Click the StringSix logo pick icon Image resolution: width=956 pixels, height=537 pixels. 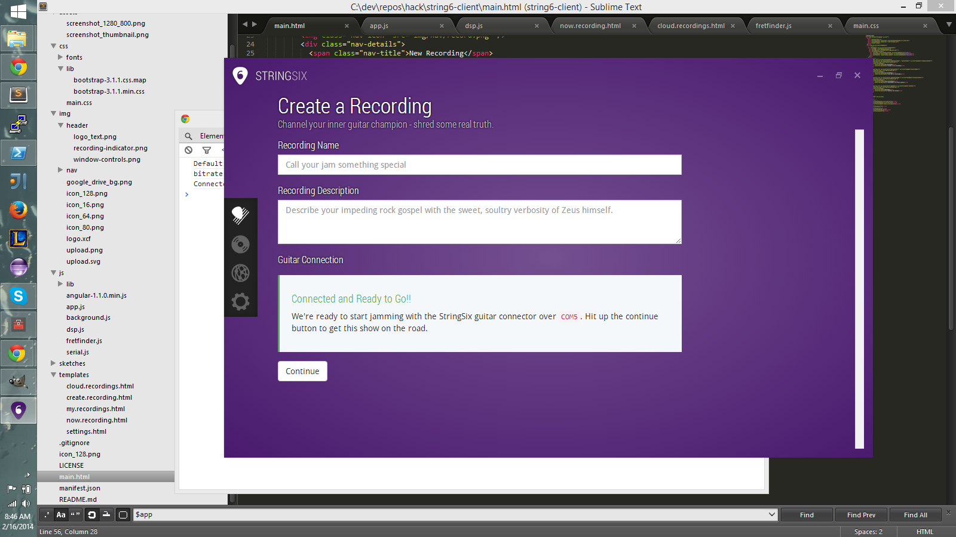pos(240,76)
